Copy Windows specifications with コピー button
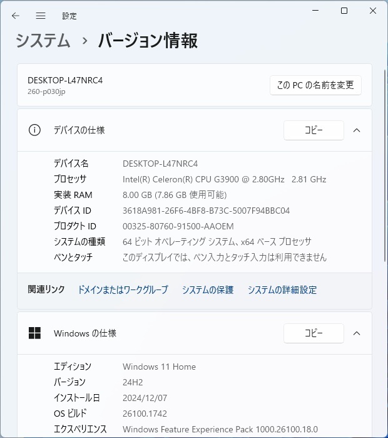The image size is (388, 438). 314,333
